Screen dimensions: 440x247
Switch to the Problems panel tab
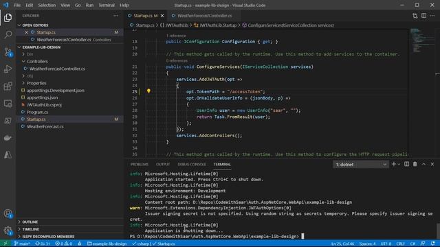(139, 165)
